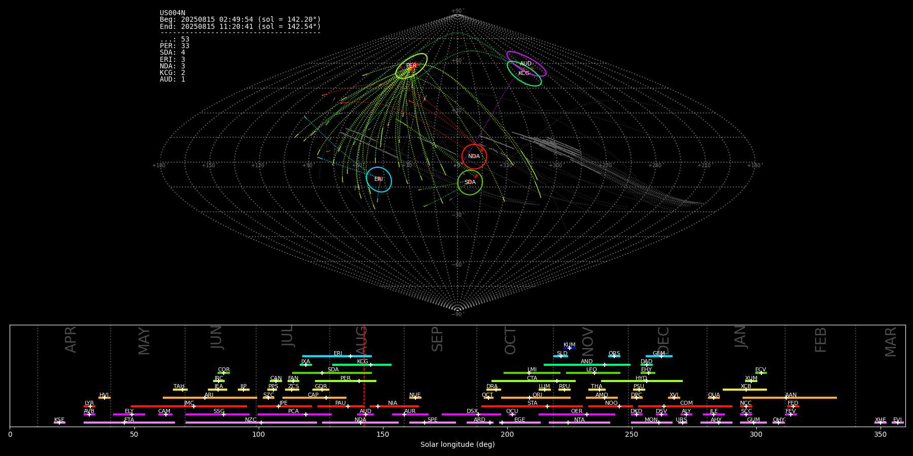913x456 pixels.
Task: Click the LEO shower bar in timeline
Action: click(593, 373)
